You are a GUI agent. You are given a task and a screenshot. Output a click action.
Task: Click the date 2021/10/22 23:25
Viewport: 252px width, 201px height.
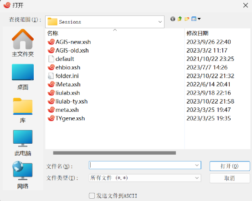[x=210, y=59]
